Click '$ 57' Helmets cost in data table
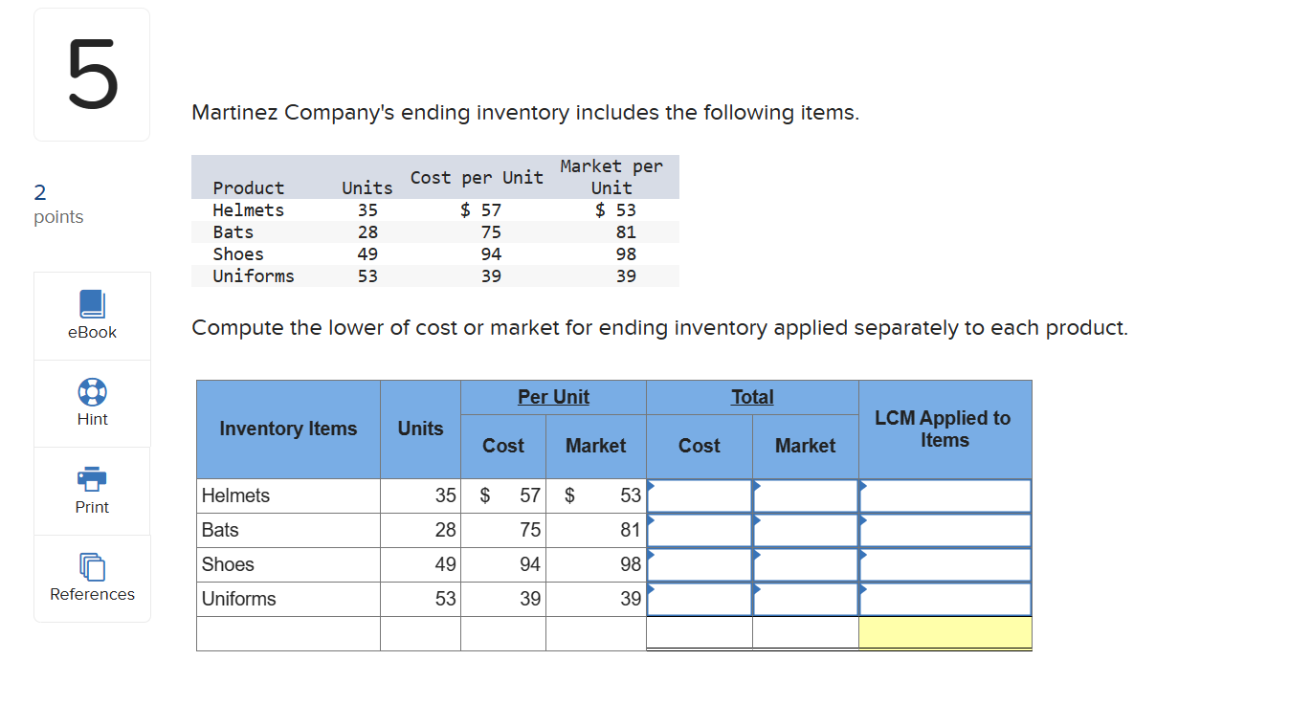The height and width of the screenshot is (726, 1289). coord(480,210)
